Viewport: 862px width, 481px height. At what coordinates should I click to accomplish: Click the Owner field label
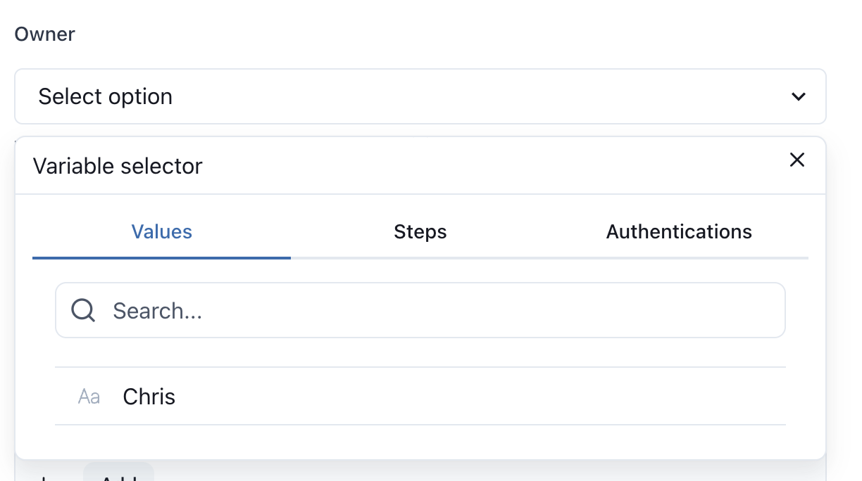pyautogui.click(x=45, y=34)
